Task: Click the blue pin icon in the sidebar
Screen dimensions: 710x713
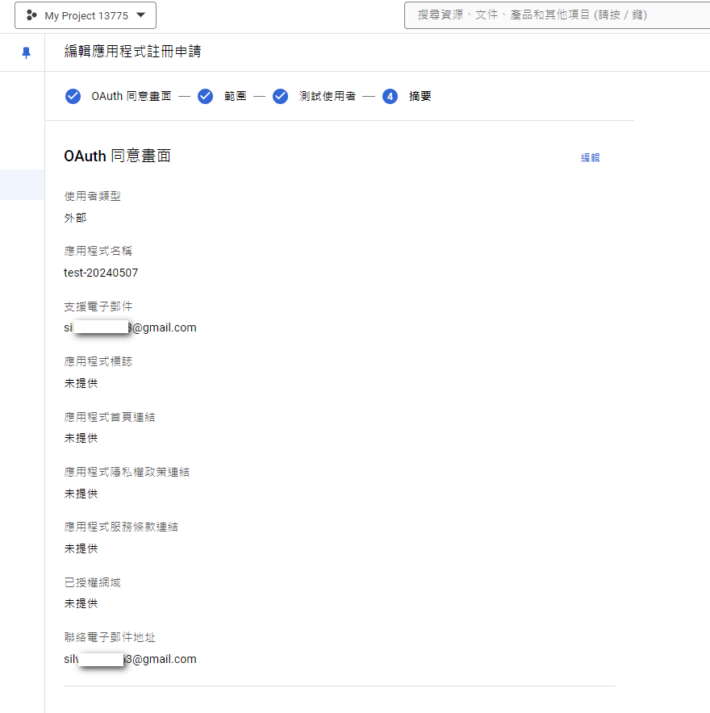Action: [25, 51]
